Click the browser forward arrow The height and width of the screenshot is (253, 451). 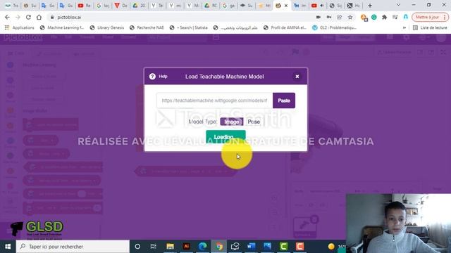pos(18,17)
